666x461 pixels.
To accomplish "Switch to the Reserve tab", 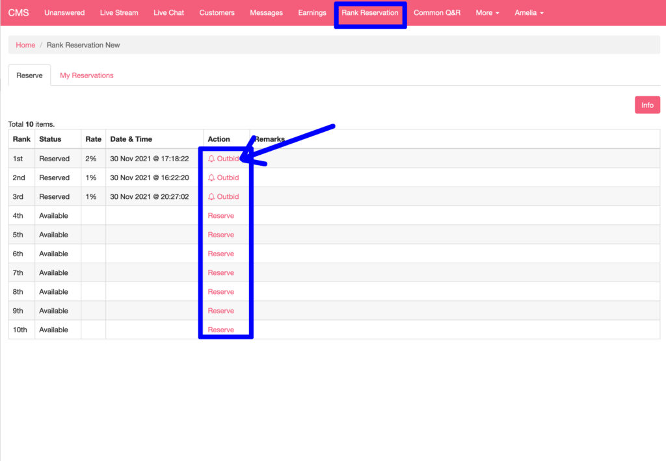I will click(29, 75).
